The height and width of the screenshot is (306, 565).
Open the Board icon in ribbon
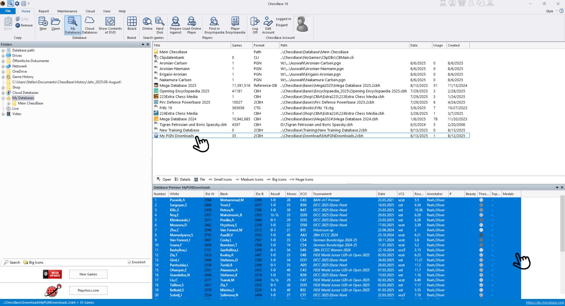pos(132,23)
